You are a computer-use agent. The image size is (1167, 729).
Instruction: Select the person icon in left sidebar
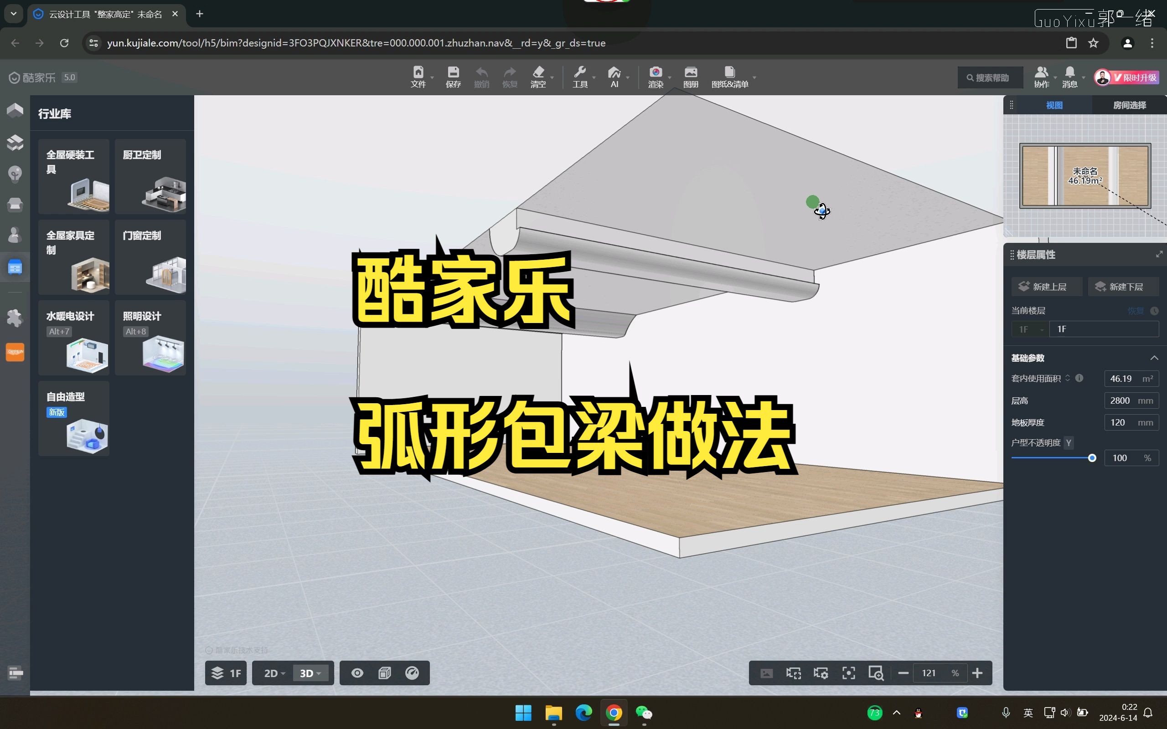[x=15, y=235]
